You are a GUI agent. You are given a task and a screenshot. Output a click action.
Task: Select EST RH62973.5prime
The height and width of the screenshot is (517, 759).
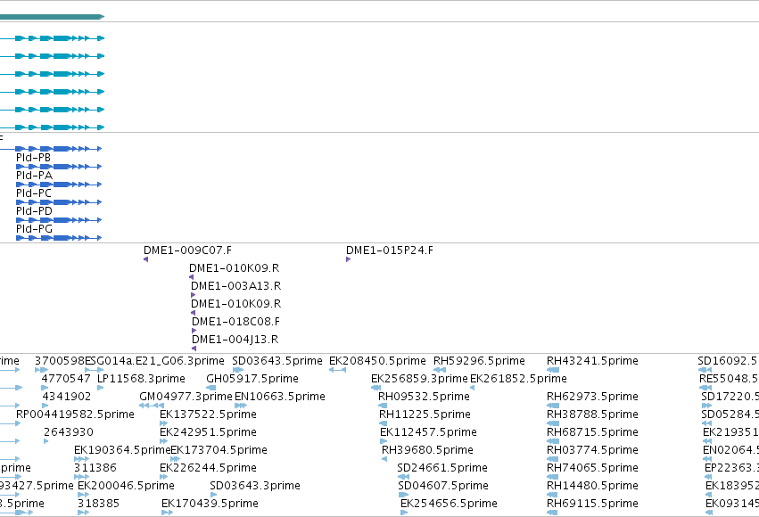point(592,397)
